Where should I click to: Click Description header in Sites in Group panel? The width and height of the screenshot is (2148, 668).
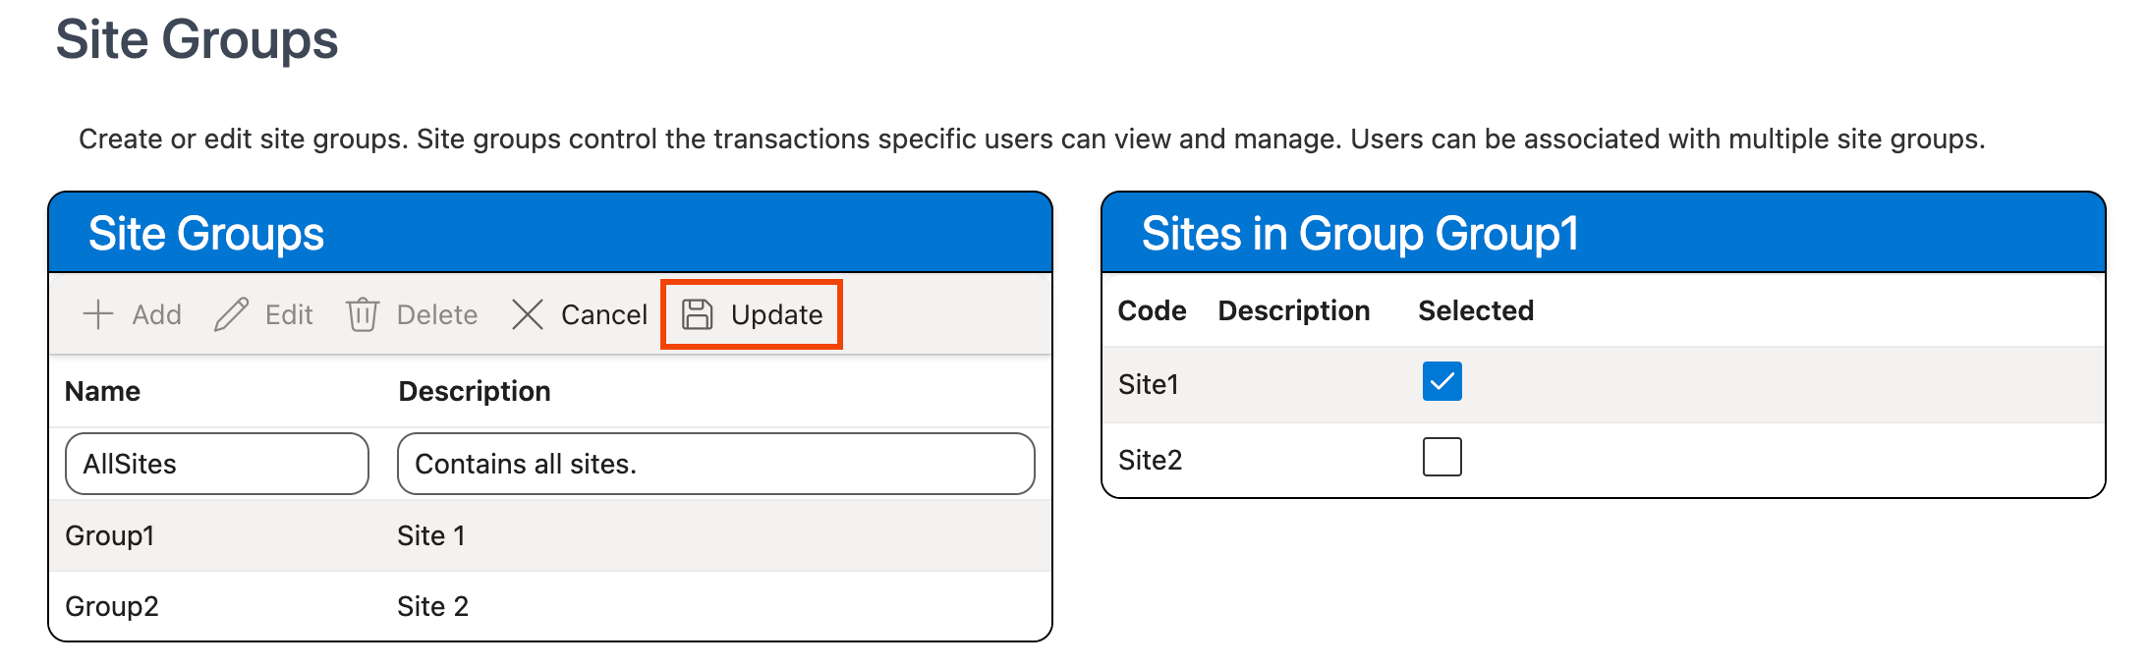pos(1293,310)
